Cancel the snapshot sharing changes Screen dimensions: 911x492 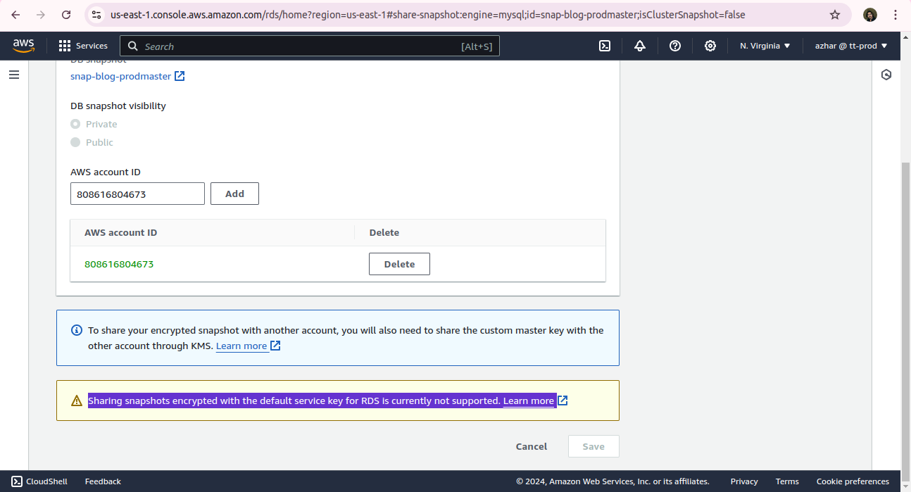(531, 446)
